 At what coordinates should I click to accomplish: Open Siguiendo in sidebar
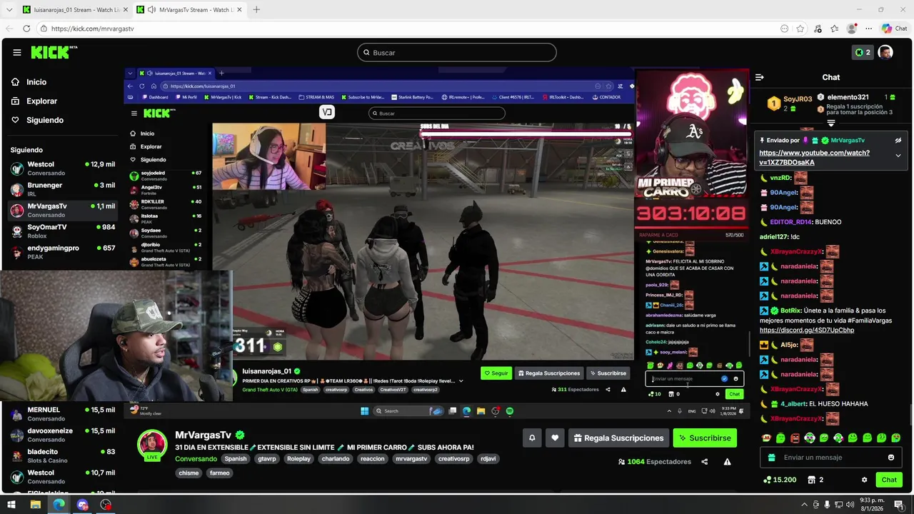tap(44, 120)
